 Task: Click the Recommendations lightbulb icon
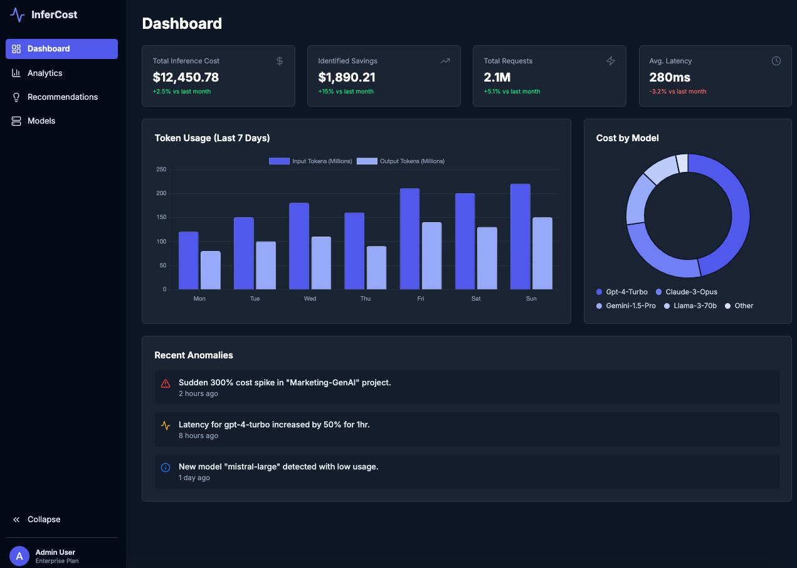coord(16,97)
